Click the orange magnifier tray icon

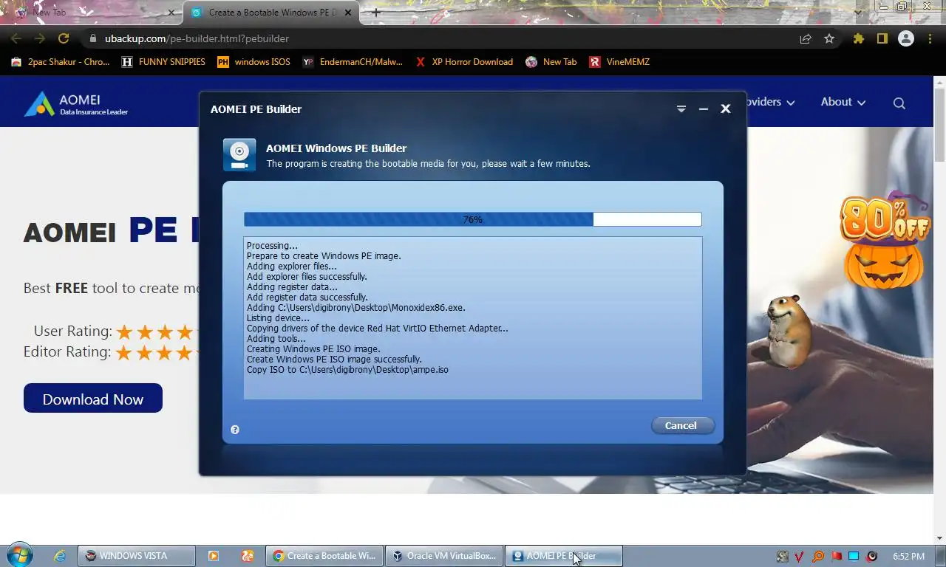pyautogui.click(x=817, y=556)
